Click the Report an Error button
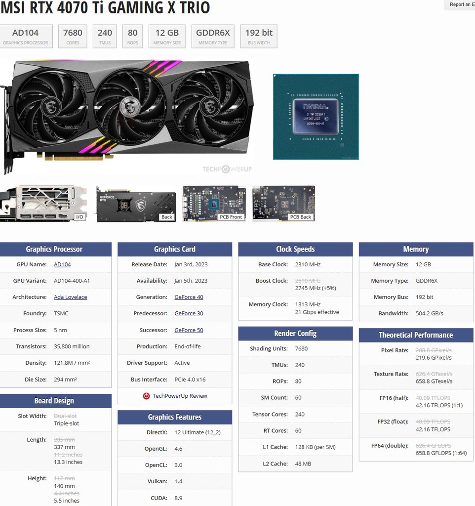475x506 pixels. (460, 4)
